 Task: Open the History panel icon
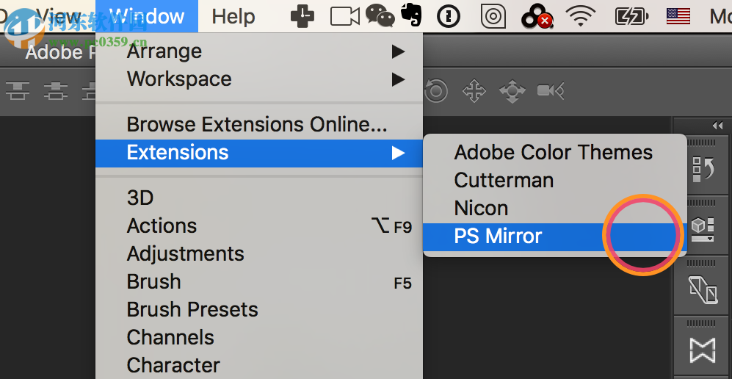[x=703, y=168]
